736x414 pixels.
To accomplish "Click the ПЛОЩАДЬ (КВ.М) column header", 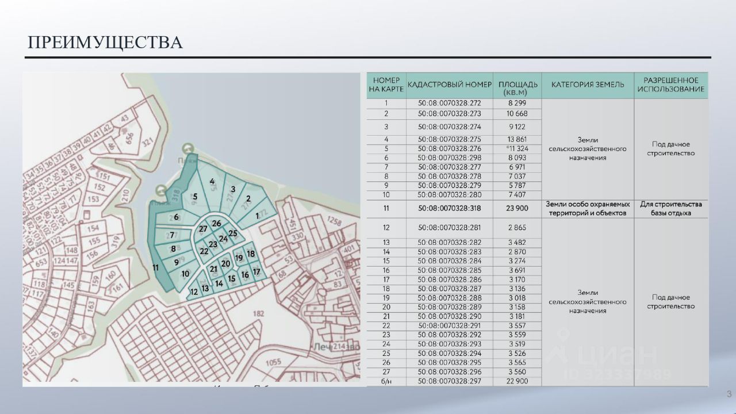I will (x=517, y=85).
